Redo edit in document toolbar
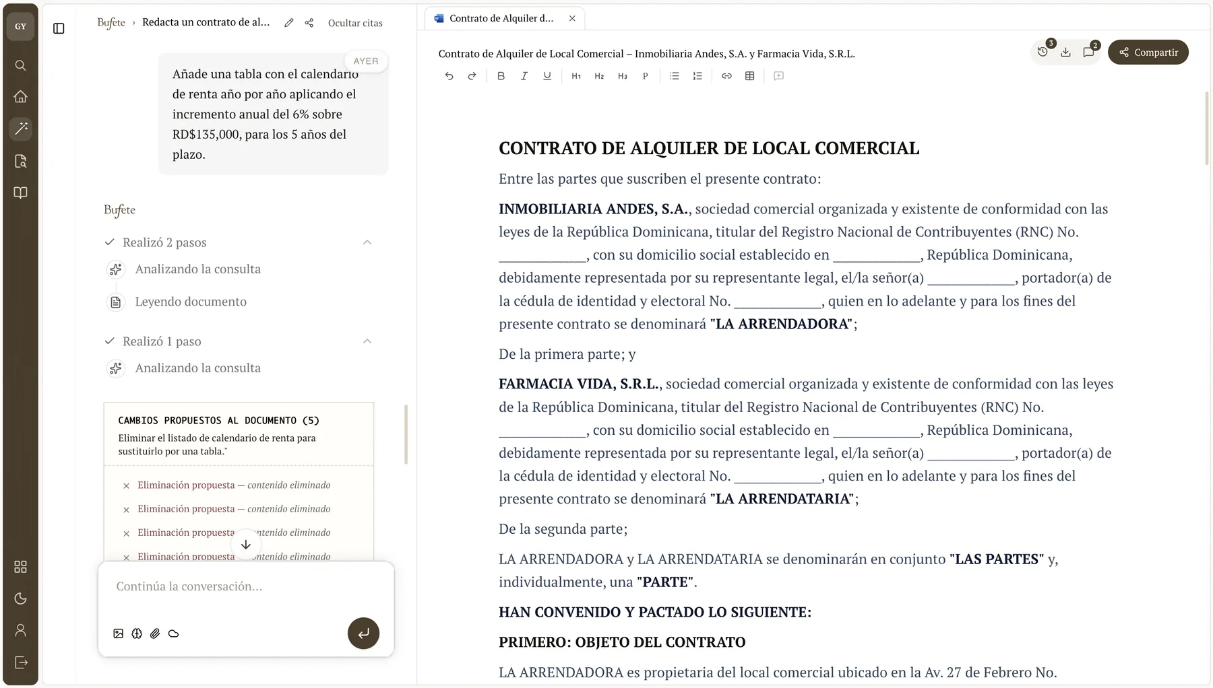1213x688 pixels. coord(472,76)
